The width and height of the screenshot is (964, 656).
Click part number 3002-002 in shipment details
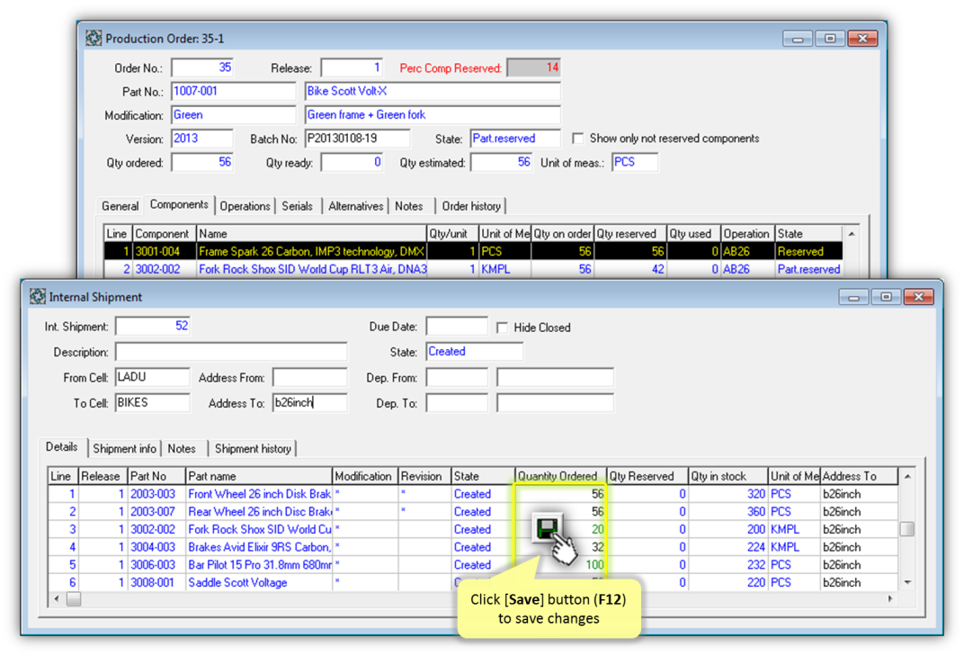(x=153, y=529)
